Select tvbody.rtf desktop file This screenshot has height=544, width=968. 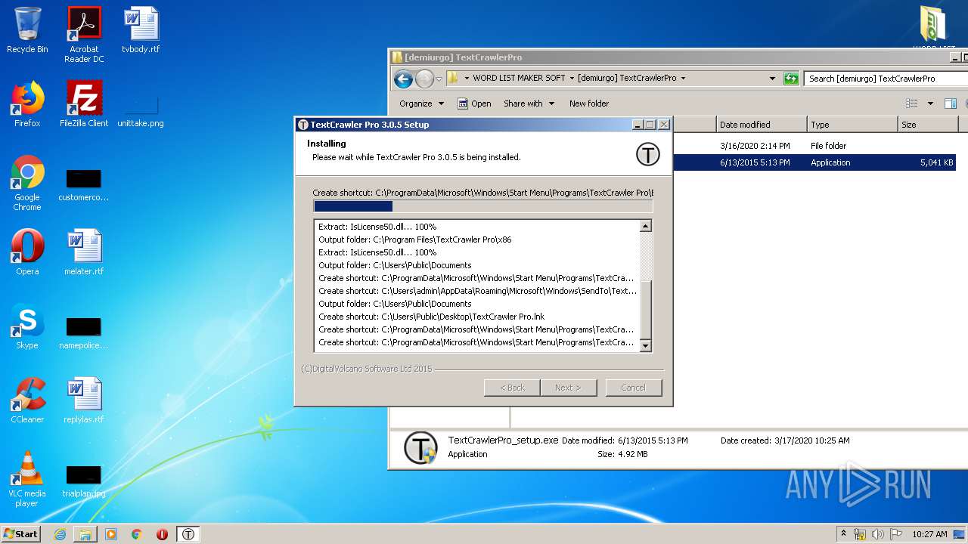tap(141, 30)
